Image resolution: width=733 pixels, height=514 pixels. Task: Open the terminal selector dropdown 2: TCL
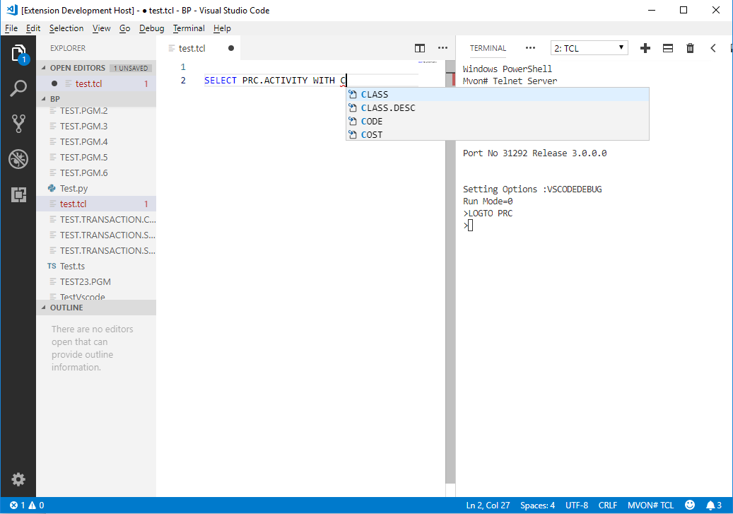(x=589, y=48)
